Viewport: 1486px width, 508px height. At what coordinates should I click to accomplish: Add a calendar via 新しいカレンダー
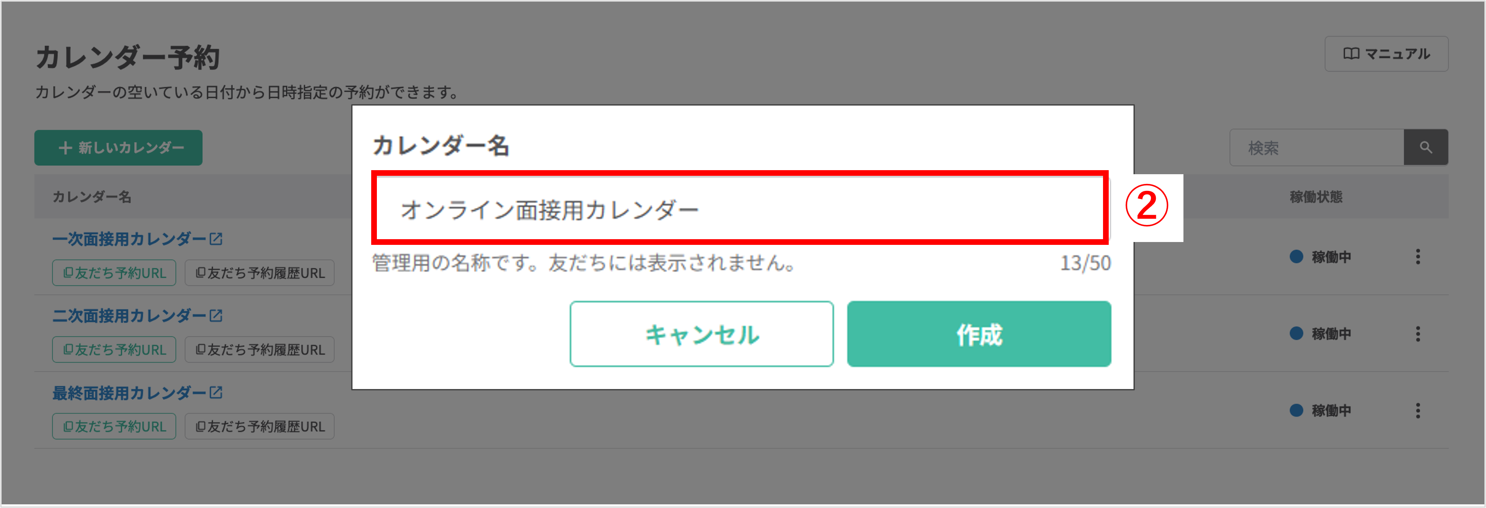[x=118, y=148]
